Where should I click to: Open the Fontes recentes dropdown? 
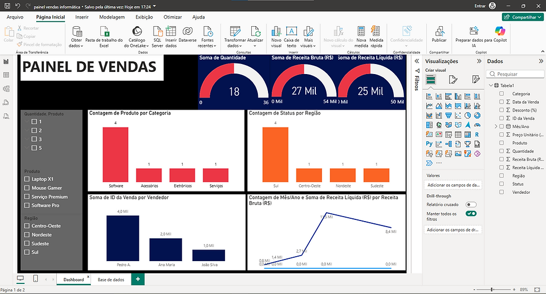coord(207,37)
